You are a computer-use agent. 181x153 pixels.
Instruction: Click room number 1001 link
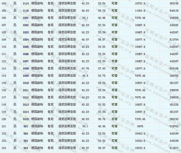(x=26, y=18)
